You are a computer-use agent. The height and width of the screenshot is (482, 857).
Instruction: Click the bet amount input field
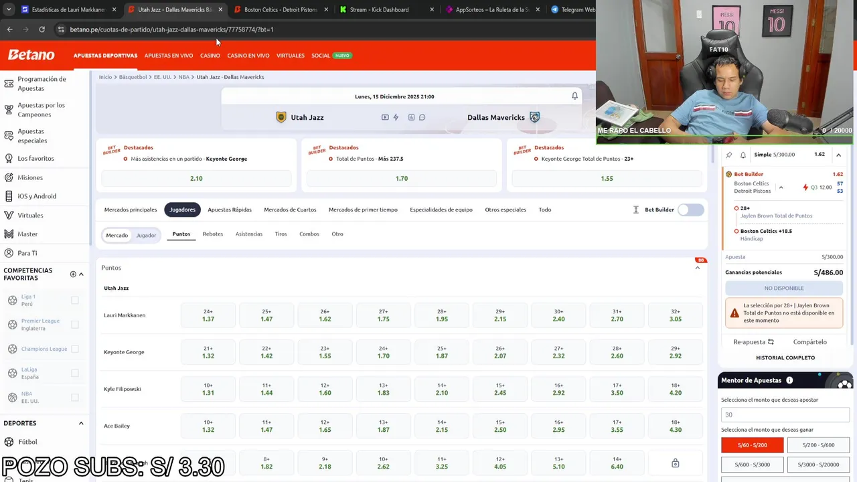(x=785, y=414)
